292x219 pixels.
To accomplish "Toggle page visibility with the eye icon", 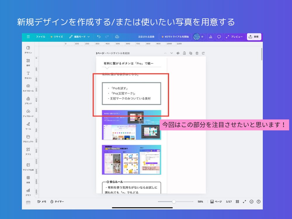I will 178,53.
